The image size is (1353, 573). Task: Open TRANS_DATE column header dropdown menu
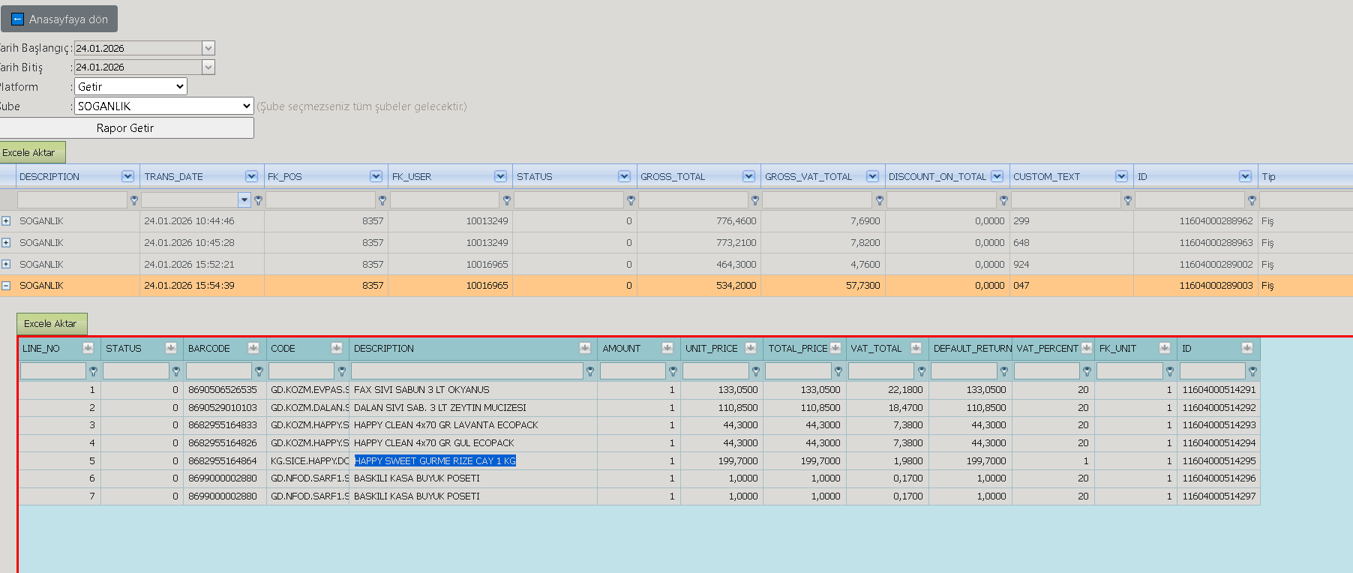[251, 176]
